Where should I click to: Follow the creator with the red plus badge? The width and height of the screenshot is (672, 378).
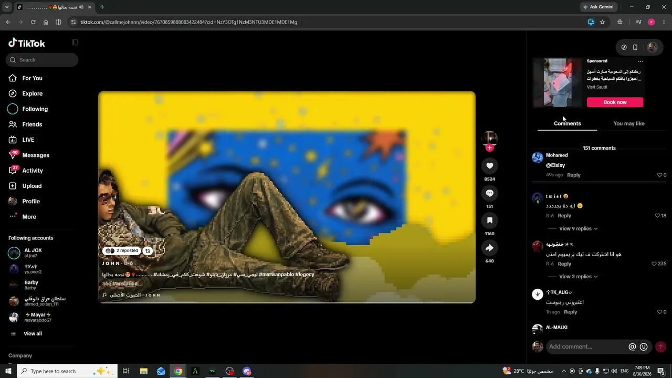tap(489, 148)
